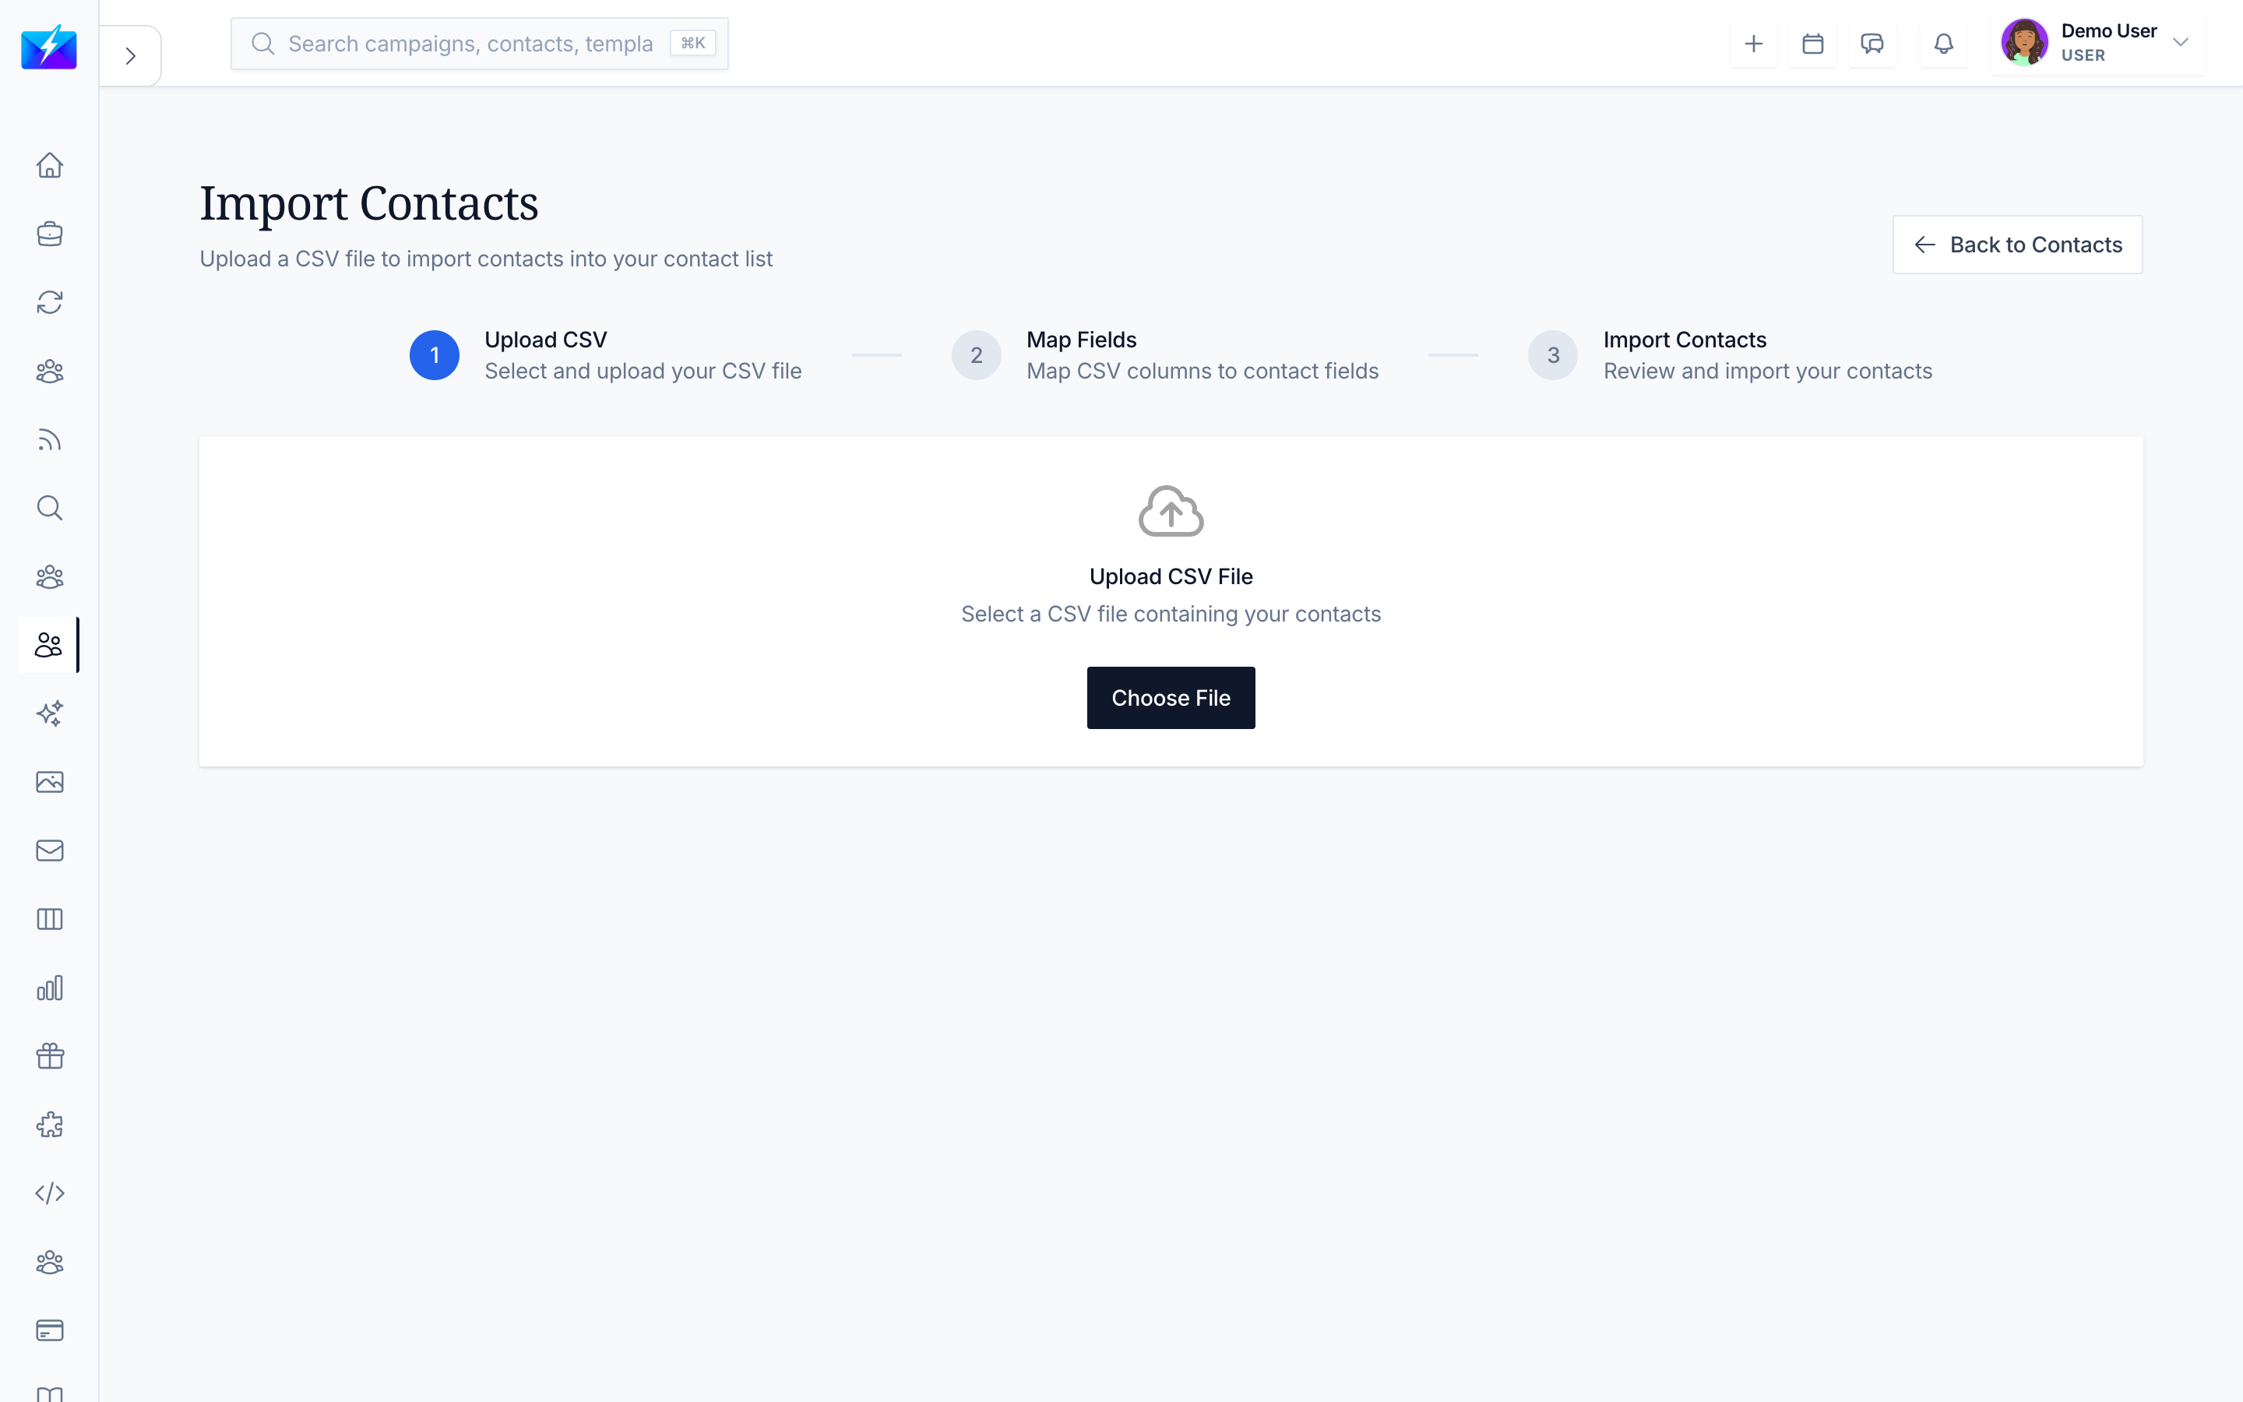Select step 1 Upload CSV circle
This screenshot has height=1402, width=2243.
tap(435, 355)
